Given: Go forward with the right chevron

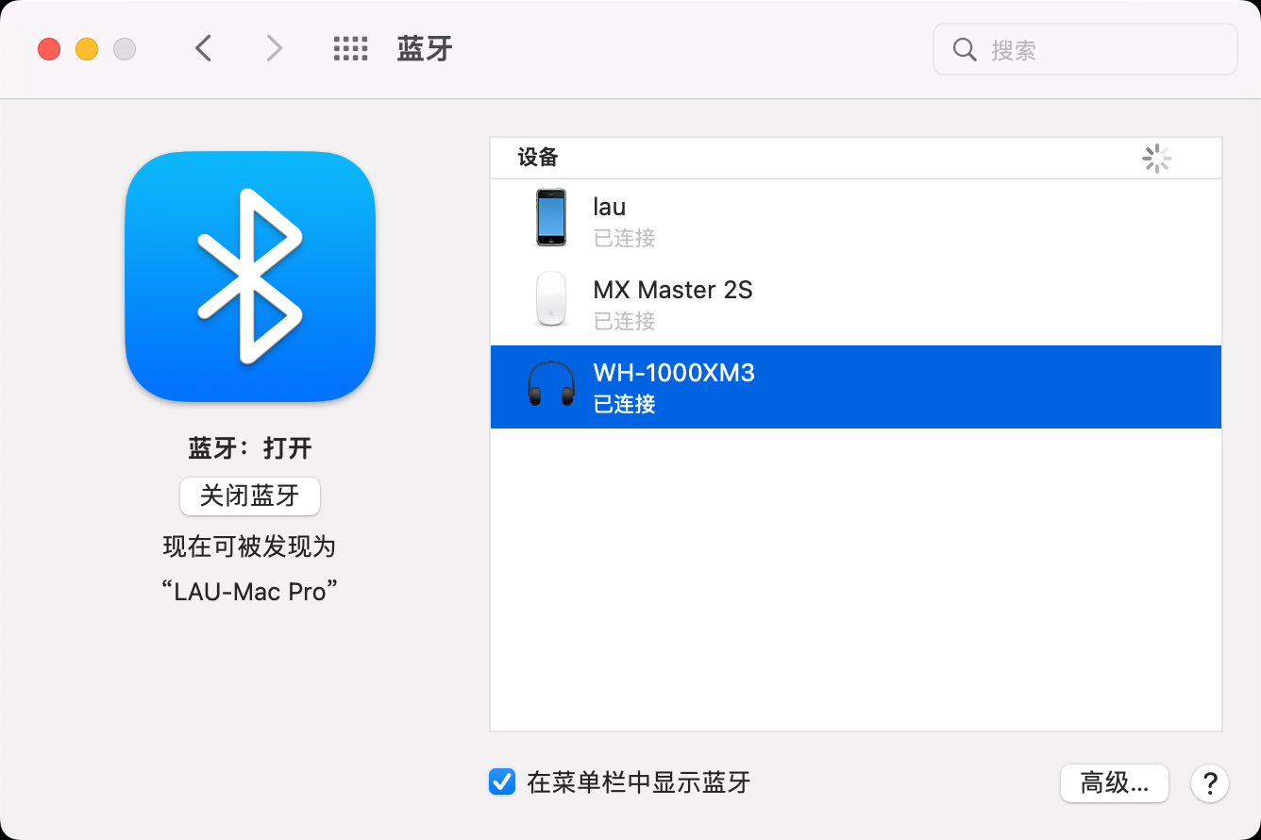Looking at the screenshot, I should click(x=275, y=48).
